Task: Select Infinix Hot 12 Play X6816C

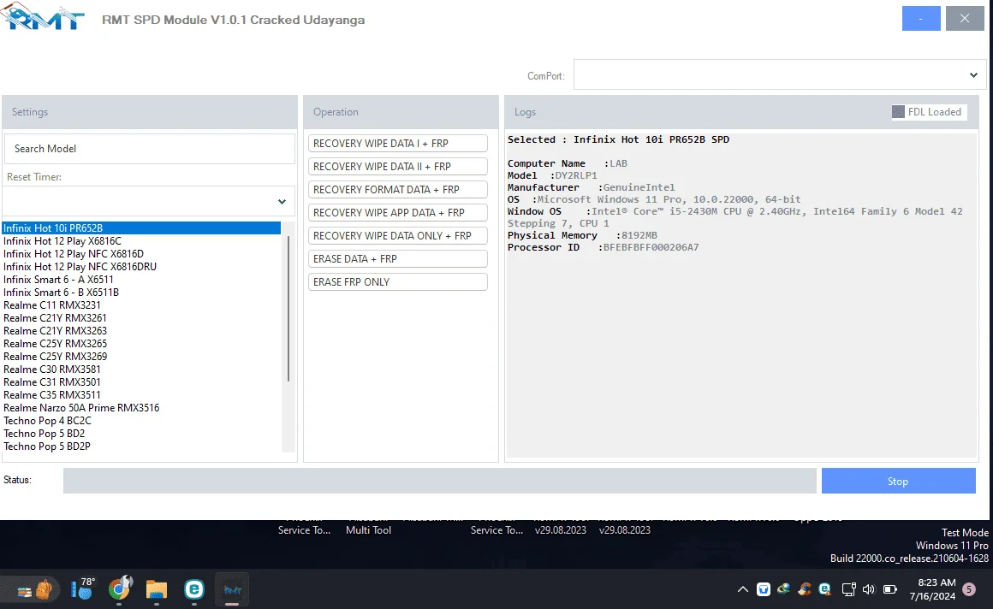Action: pos(141,241)
